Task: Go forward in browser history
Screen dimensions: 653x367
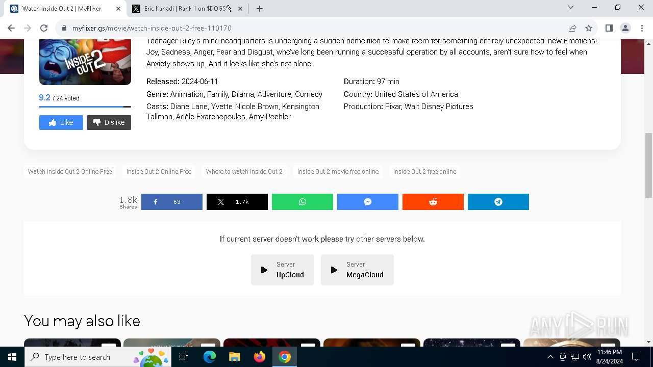Action: coord(28,28)
